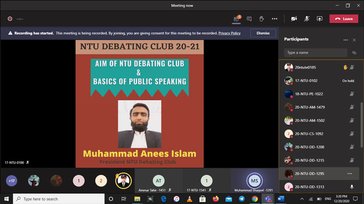364x204 pixels.
Task: Toggle the camera on or off
Action: [294, 19]
